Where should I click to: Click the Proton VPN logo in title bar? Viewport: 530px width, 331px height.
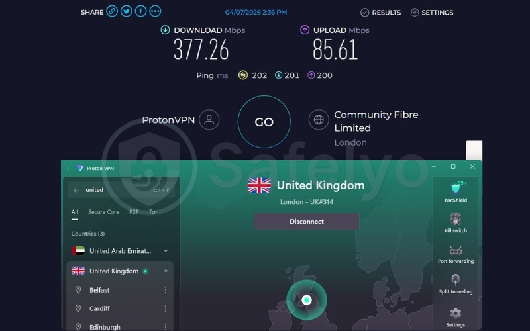point(80,168)
